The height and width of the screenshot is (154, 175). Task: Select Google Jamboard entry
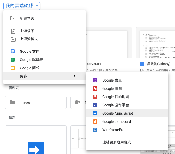127,121
